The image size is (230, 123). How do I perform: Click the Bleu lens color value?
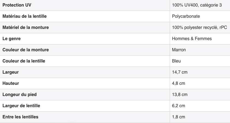[176, 61]
